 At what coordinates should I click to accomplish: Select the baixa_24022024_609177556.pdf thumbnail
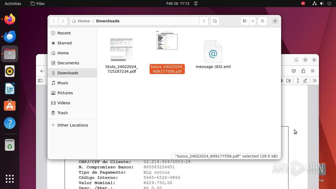pos(167,40)
